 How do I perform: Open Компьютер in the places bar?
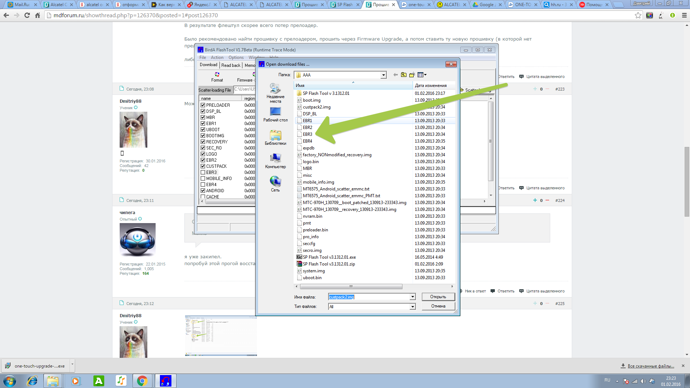point(275,161)
